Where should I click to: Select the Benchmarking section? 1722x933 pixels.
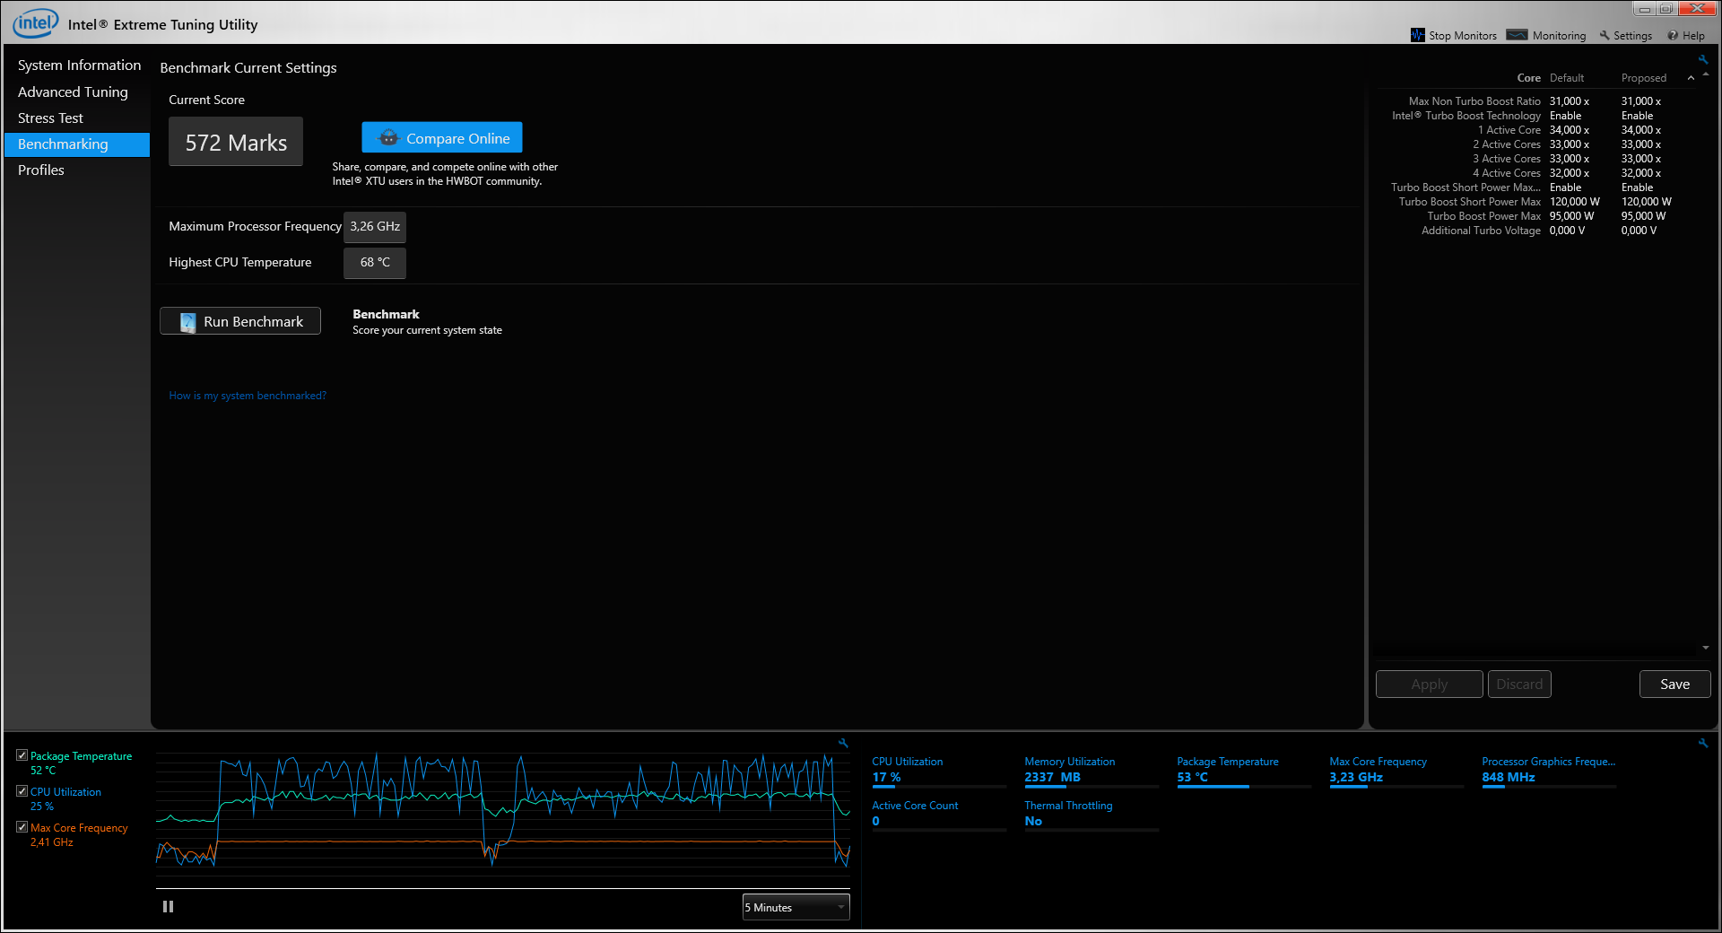pos(77,144)
